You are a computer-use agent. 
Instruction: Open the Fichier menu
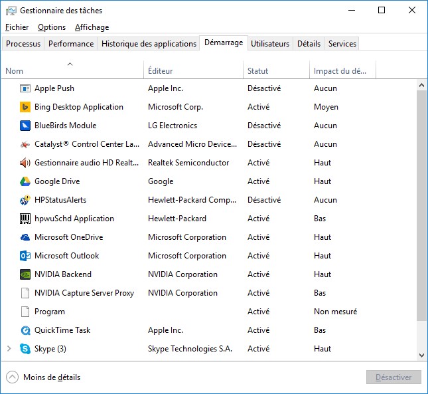pyautogui.click(x=17, y=27)
